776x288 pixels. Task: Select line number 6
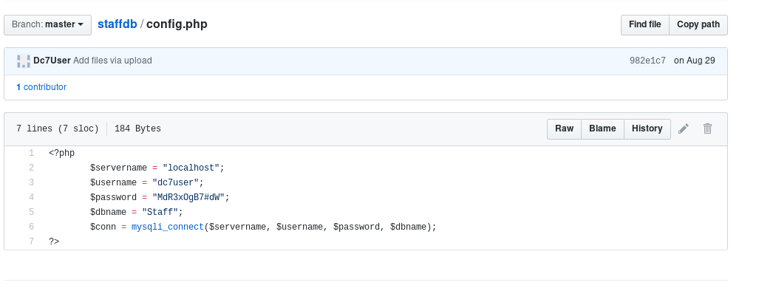click(x=31, y=227)
